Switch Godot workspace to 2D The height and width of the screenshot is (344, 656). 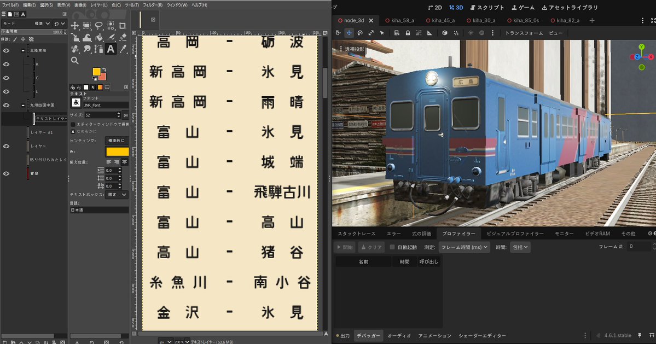click(434, 8)
